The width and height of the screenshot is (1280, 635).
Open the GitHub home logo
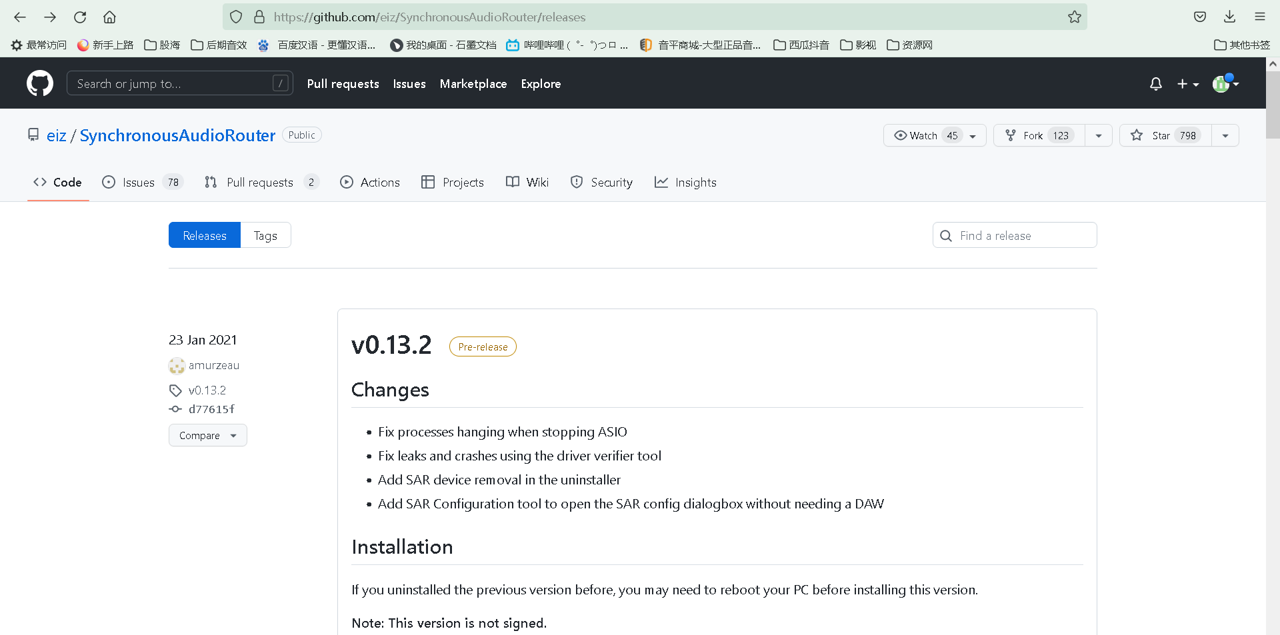tap(40, 83)
